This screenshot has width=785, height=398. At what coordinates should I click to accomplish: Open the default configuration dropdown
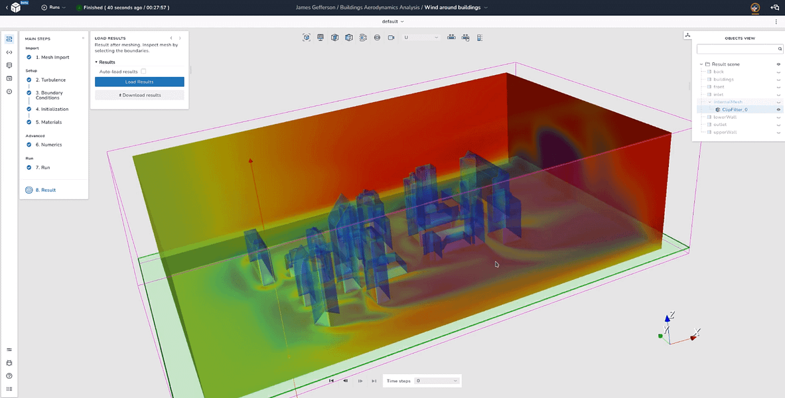(393, 21)
